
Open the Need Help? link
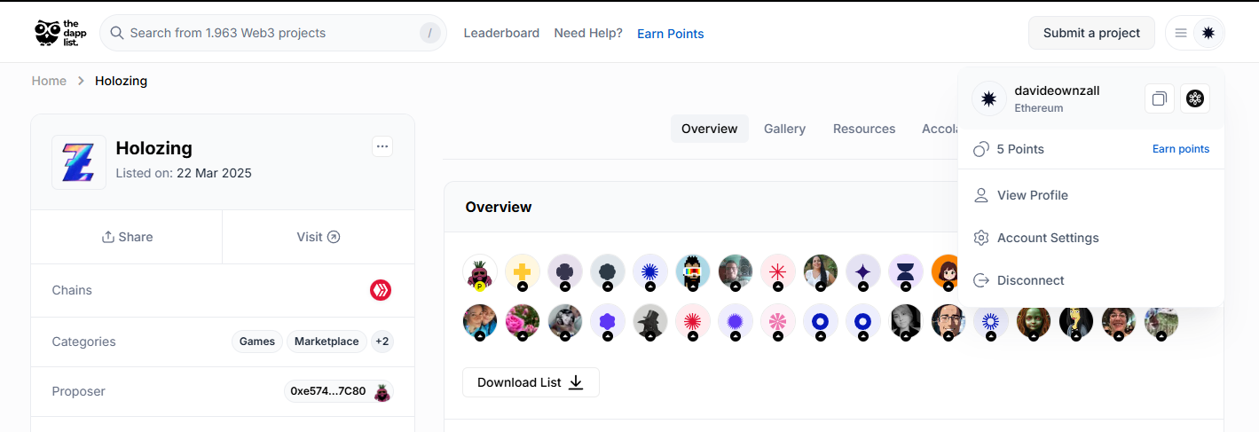click(x=588, y=33)
